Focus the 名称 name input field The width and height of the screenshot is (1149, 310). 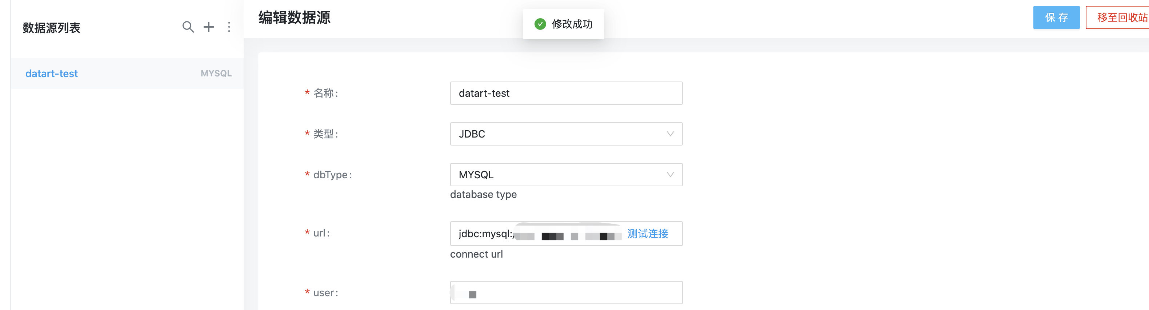(x=566, y=93)
